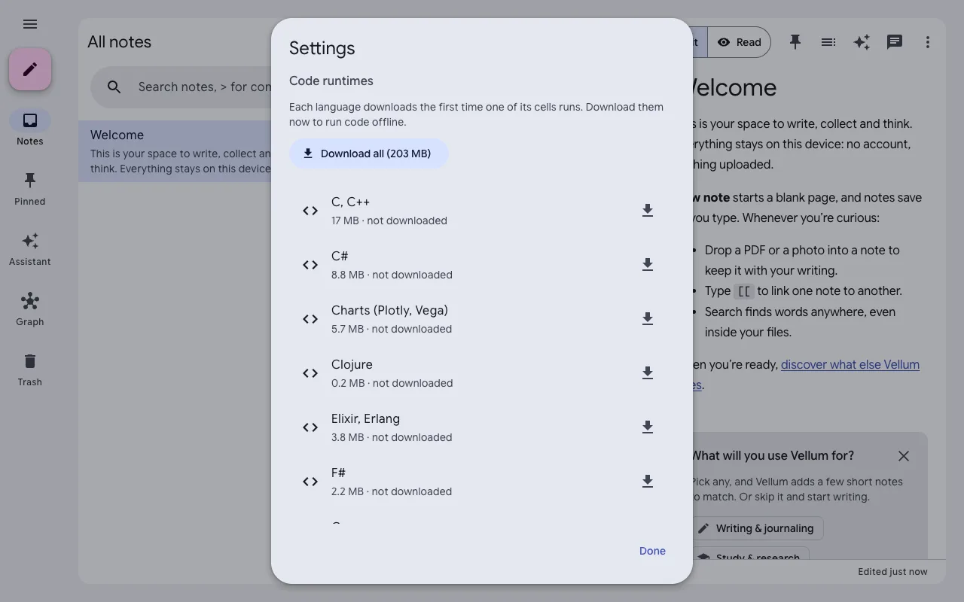
Task: Open the Assistant panel
Action: point(30,248)
